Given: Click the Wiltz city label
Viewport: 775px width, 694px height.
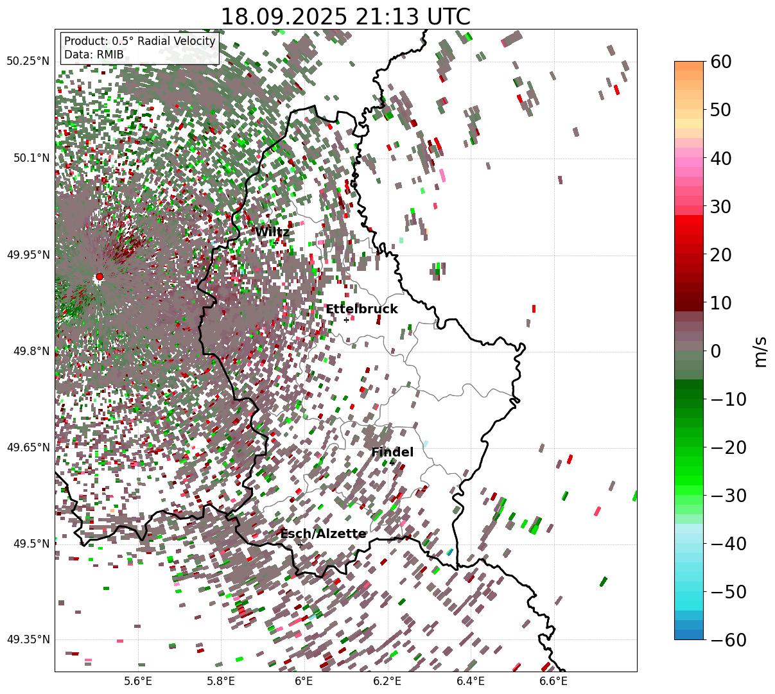Looking at the screenshot, I should (x=273, y=232).
